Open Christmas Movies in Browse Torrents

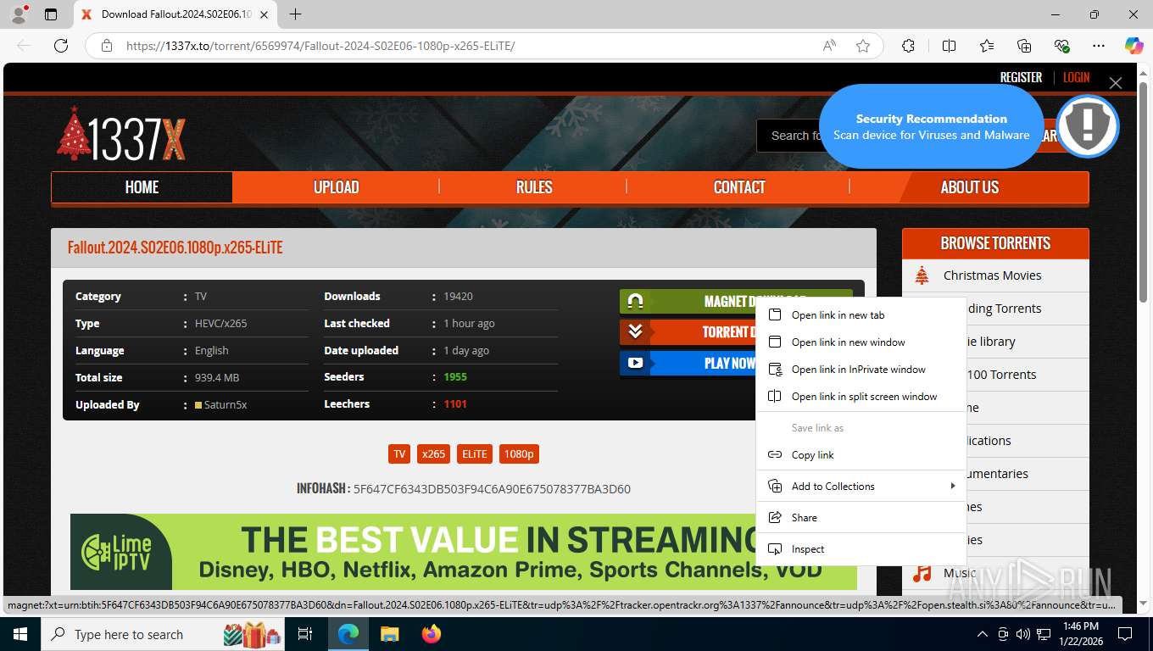point(992,275)
